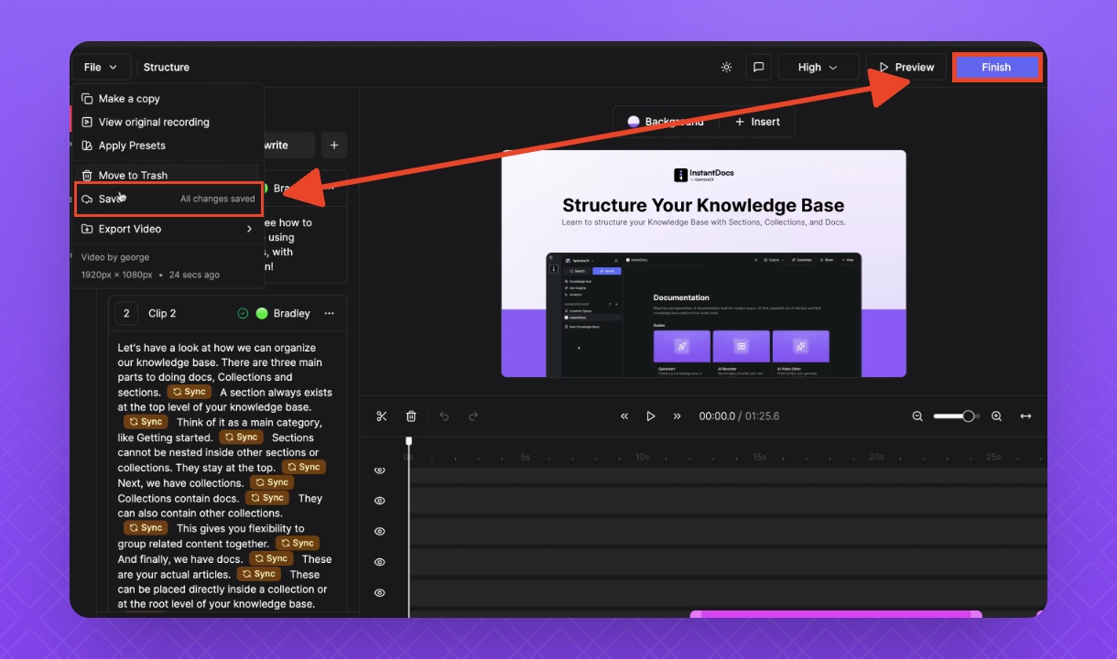
Task: Zoom in the timeline with plus magnifier
Action: 996,416
